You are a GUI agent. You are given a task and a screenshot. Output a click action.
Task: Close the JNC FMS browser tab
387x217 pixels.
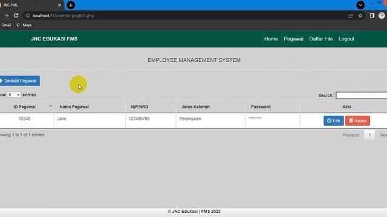pyautogui.click(x=59, y=5)
